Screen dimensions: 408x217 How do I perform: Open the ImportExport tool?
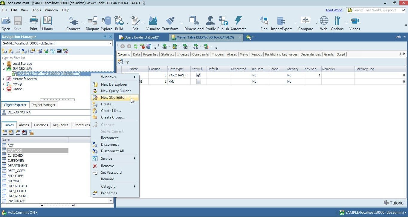click(281, 24)
